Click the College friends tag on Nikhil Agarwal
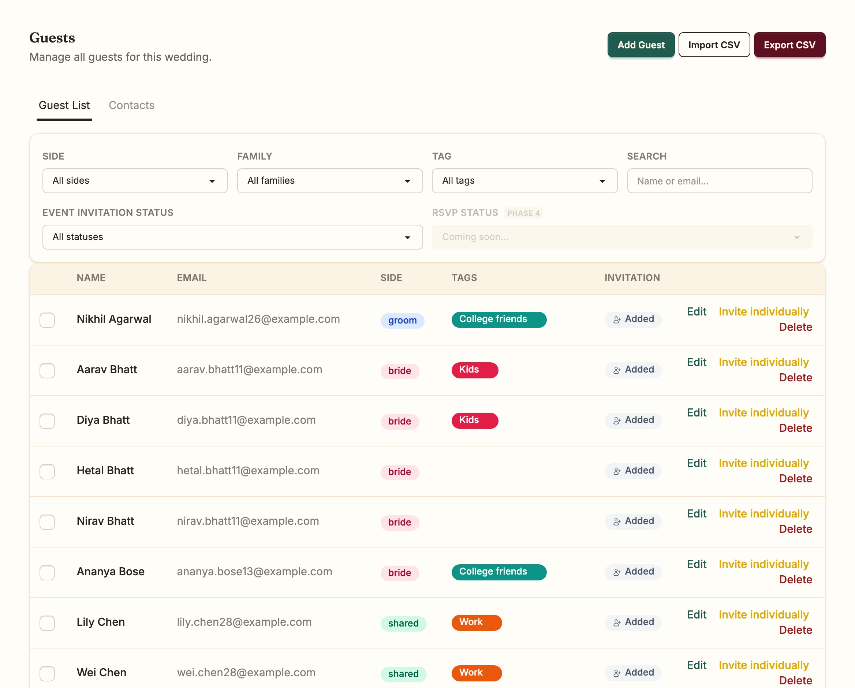This screenshot has height=688, width=855. click(x=499, y=319)
